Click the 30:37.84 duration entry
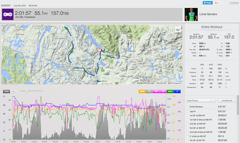The height and width of the screenshot is (143, 240). pyautogui.click(x=223, y=140)
